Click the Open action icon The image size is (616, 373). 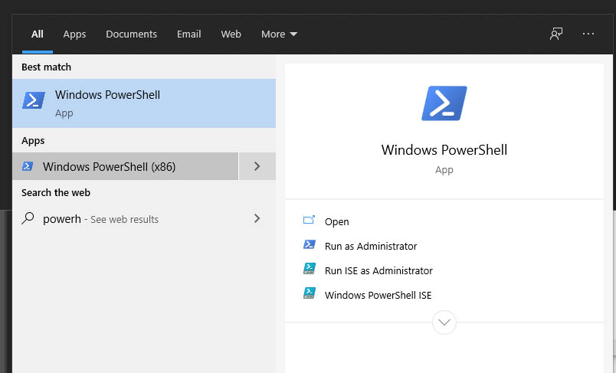(310, 221)
